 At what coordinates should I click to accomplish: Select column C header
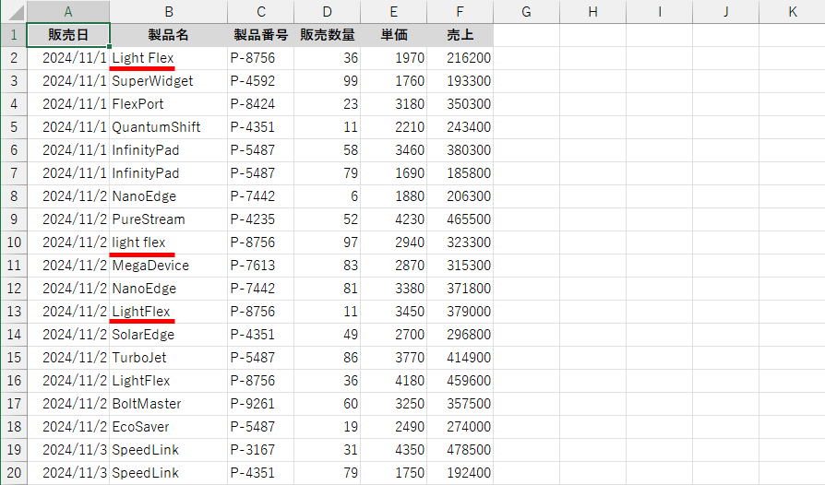click(x=261, y=12)
